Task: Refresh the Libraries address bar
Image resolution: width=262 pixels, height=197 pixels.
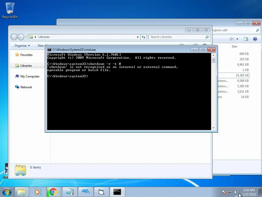Action: click(144, 37)
